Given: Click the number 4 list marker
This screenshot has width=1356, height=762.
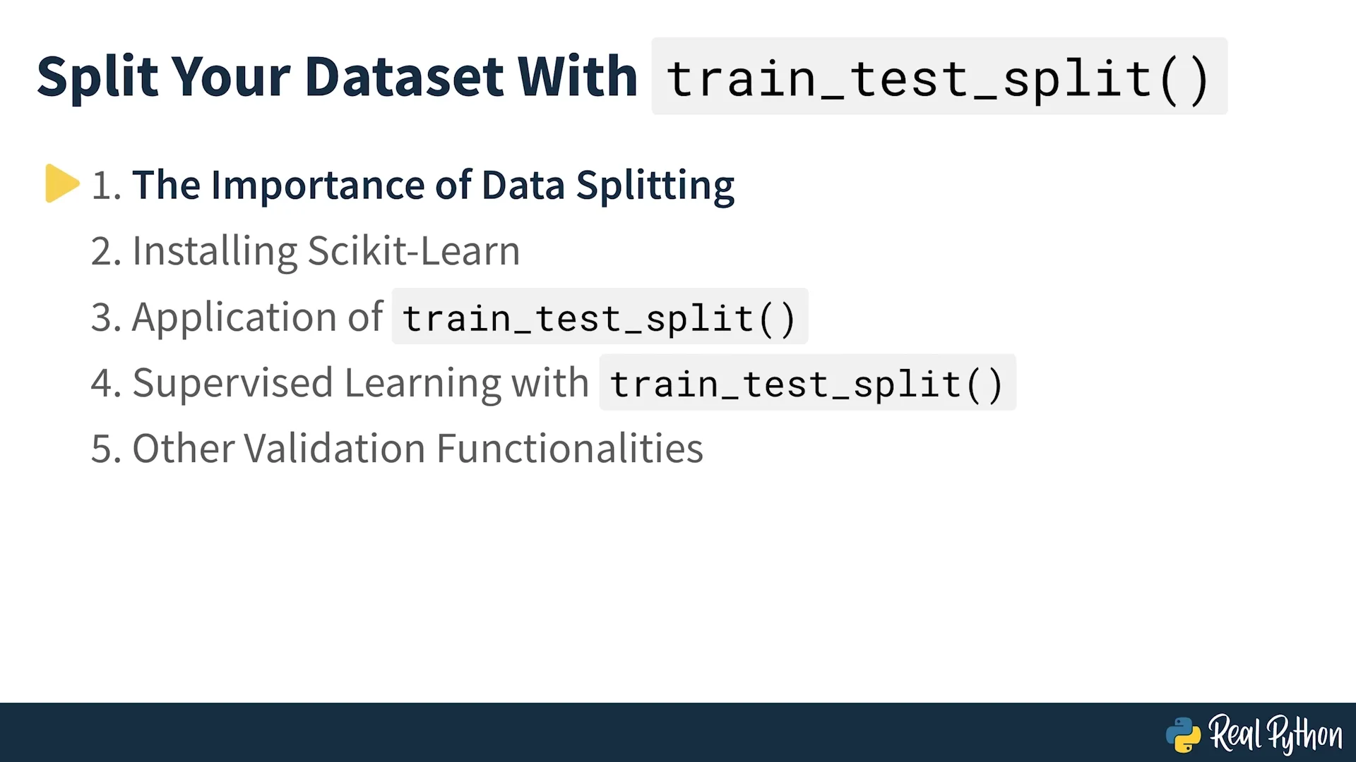Looking at the screenshot, I should 107,383.
